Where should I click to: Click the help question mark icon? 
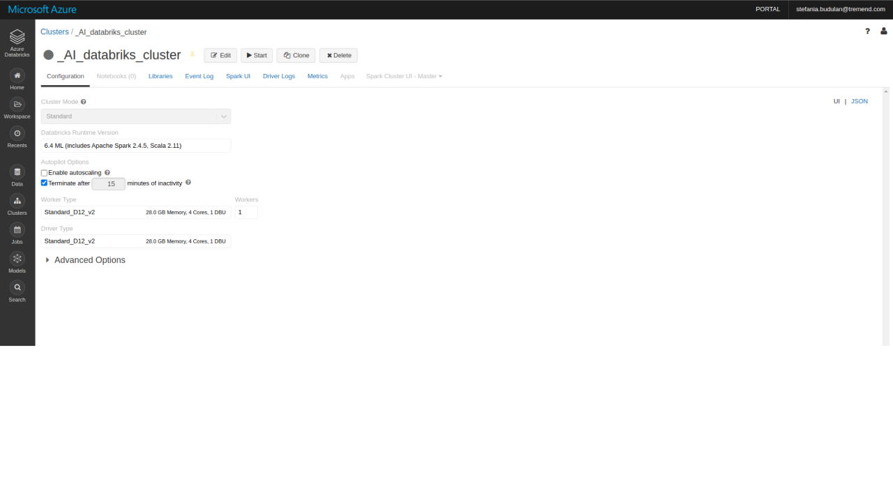pyautogui.click(x=868, y=31)
